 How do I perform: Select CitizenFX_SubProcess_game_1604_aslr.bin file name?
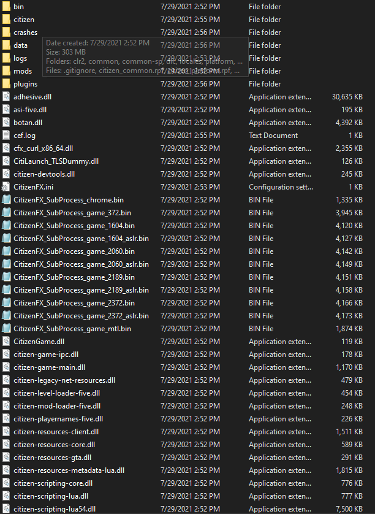[81, 239]
